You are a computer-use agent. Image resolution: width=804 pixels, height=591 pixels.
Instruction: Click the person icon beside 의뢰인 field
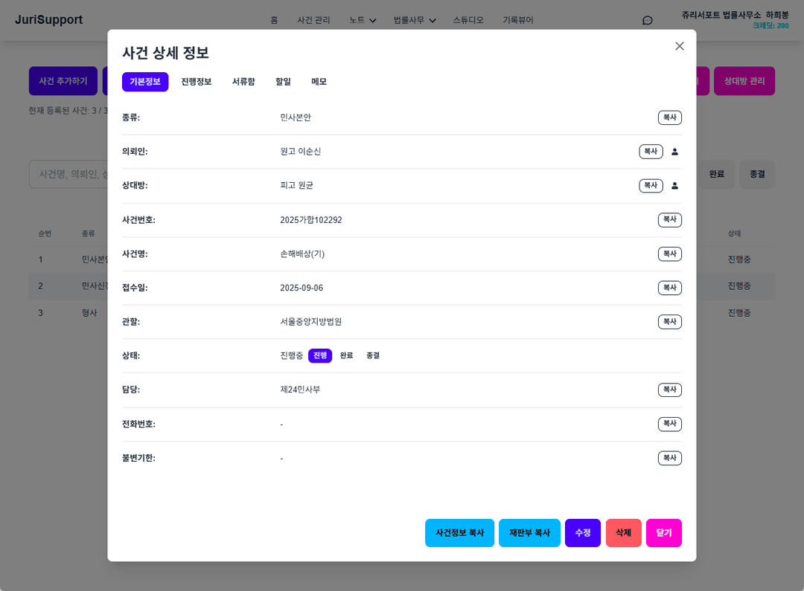(674, 151)
